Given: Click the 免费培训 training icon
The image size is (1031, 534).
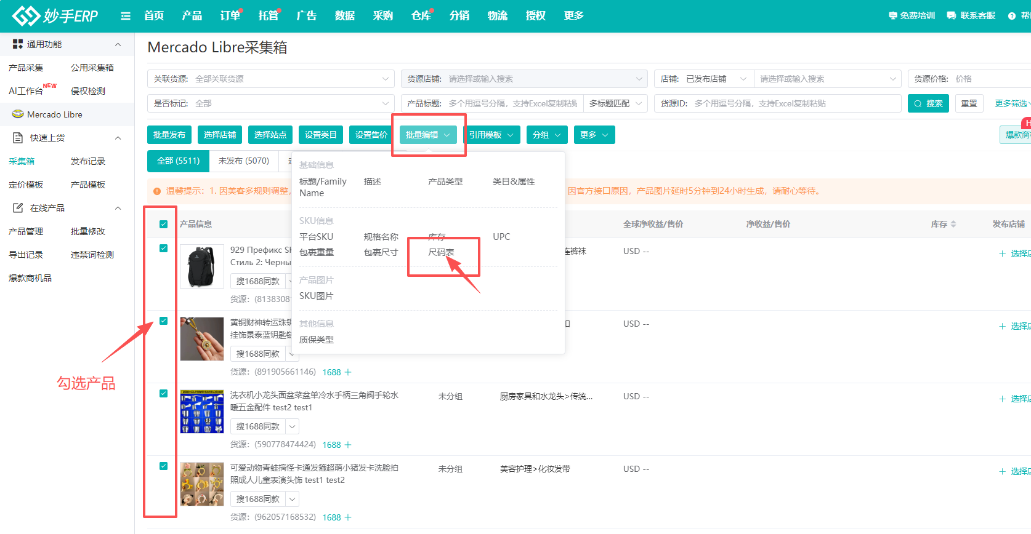Looking at the screenshot, I should (892, 16).
